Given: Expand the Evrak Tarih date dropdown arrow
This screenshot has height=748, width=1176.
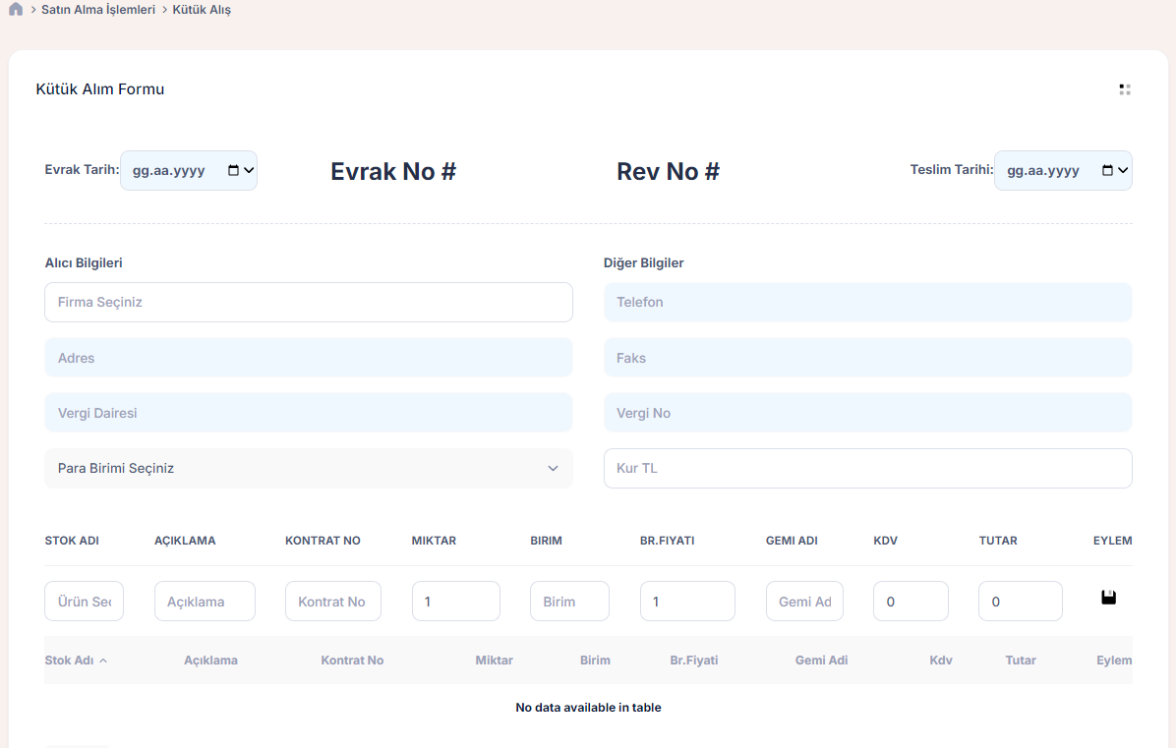Looking at the screenshot, I should (249, 170).
